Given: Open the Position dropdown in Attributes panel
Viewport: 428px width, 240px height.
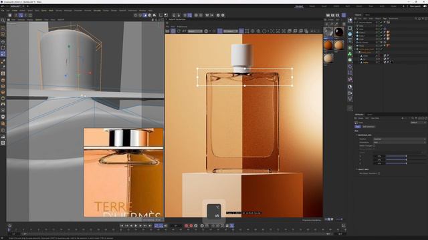Looking at the screenshot, I should [399, 139].
